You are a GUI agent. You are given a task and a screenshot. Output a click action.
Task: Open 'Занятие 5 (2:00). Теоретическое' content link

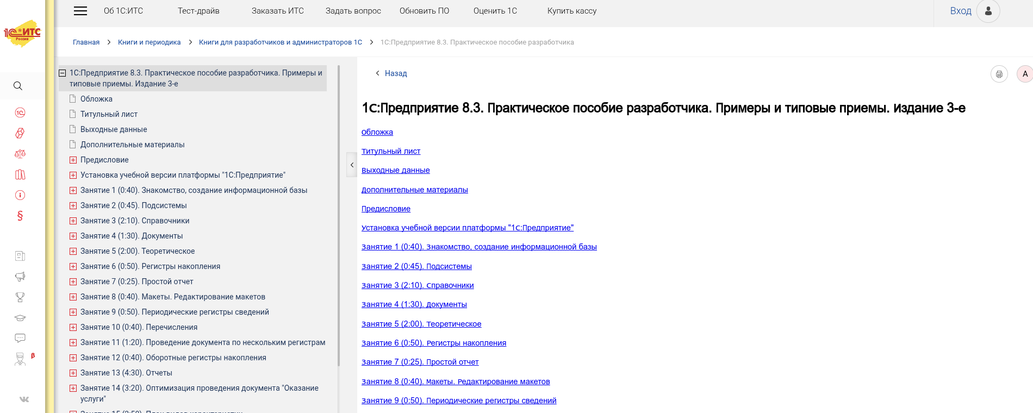coord(421,324)
